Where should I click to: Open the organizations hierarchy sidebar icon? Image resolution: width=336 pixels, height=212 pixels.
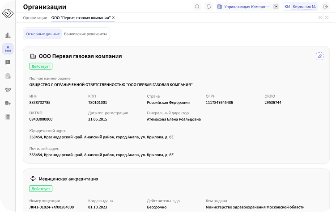(8, 49)
